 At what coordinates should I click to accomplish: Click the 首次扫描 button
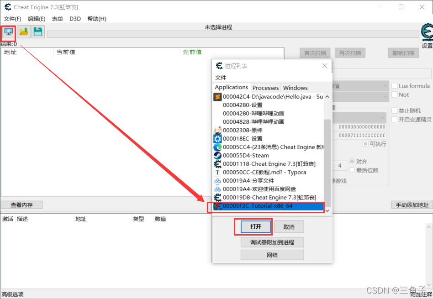point(315,53)
